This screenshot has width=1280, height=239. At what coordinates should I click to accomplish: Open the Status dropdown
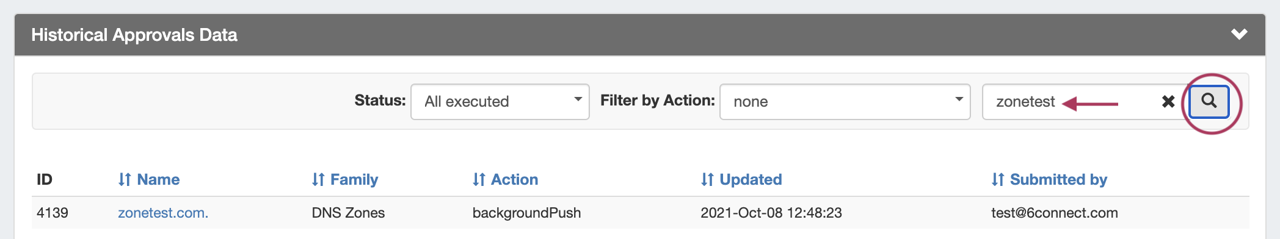click(500, 102)
